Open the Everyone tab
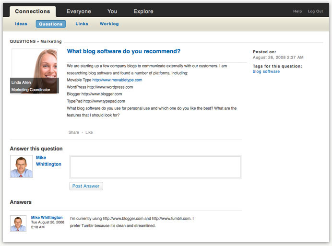The image size is (332, 246). click(79, 12)
